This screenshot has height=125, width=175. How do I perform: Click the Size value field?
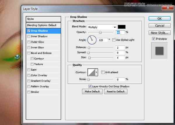click(120, 58)
